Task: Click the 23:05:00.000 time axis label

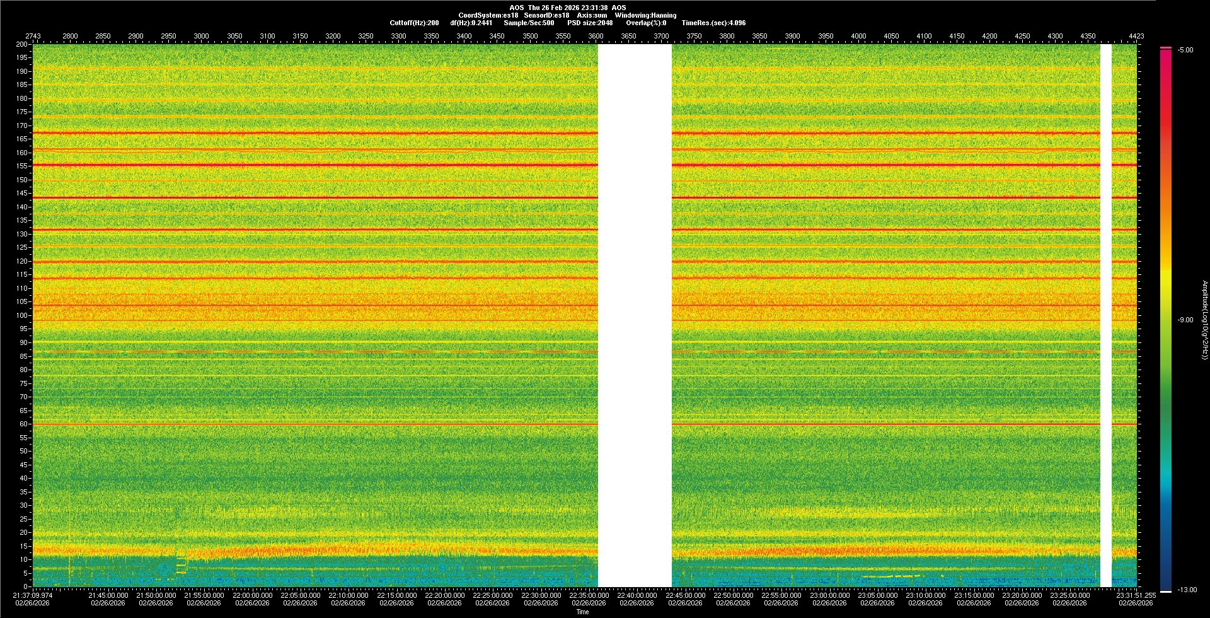Action: pyautogui.click(x=877, y=595)
